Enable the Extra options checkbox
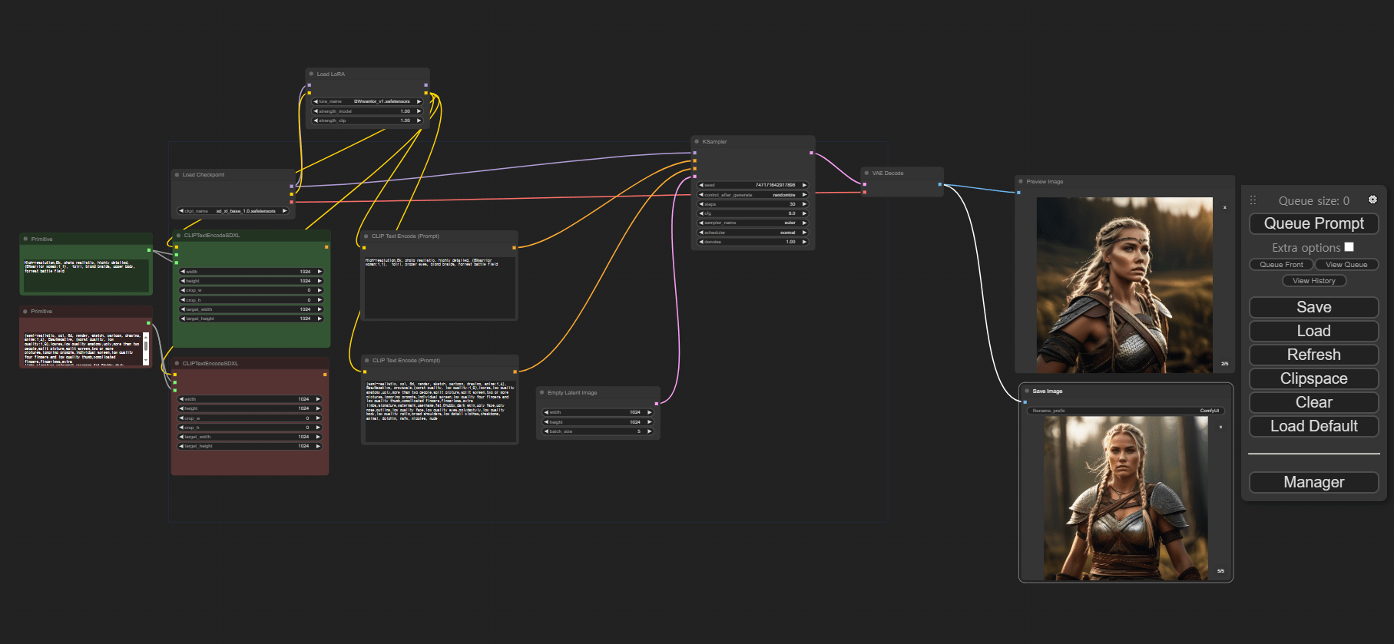 1349,247
